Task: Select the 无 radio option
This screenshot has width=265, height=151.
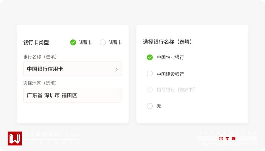Action: [x=150, y=106]
